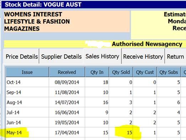Select the Sep-14 issue cell
This screenshot has height=140, width=186.
(27, 92)
